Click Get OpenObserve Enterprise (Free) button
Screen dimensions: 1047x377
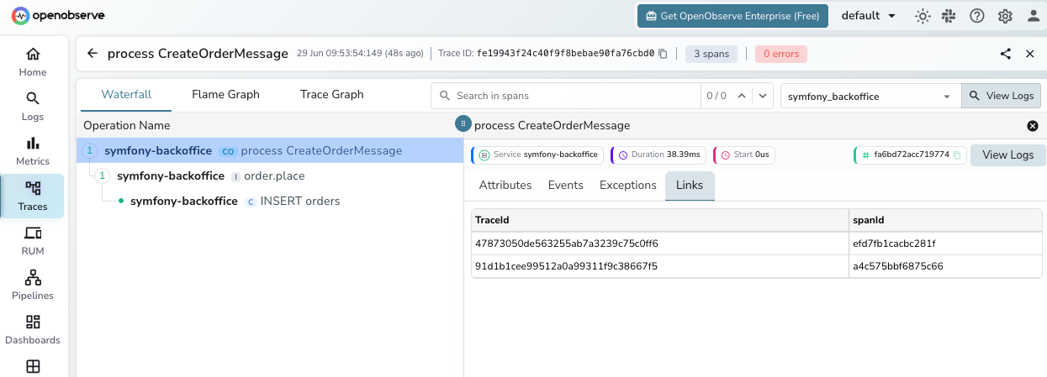(732, 16)
